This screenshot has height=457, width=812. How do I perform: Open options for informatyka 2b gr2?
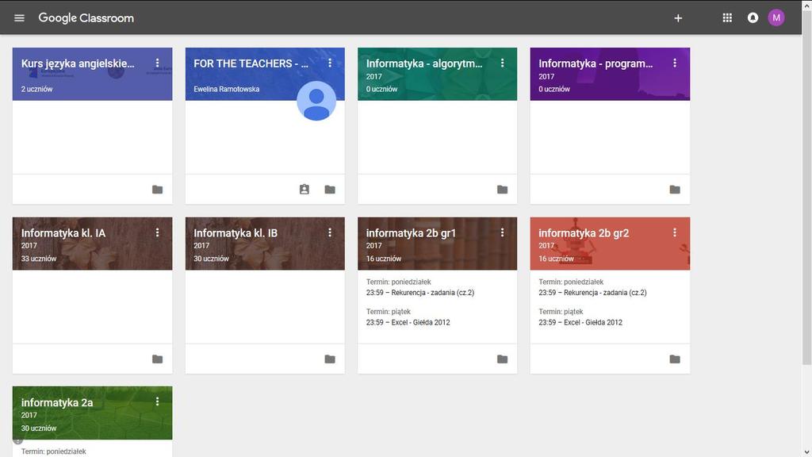(x=675, y=232)
